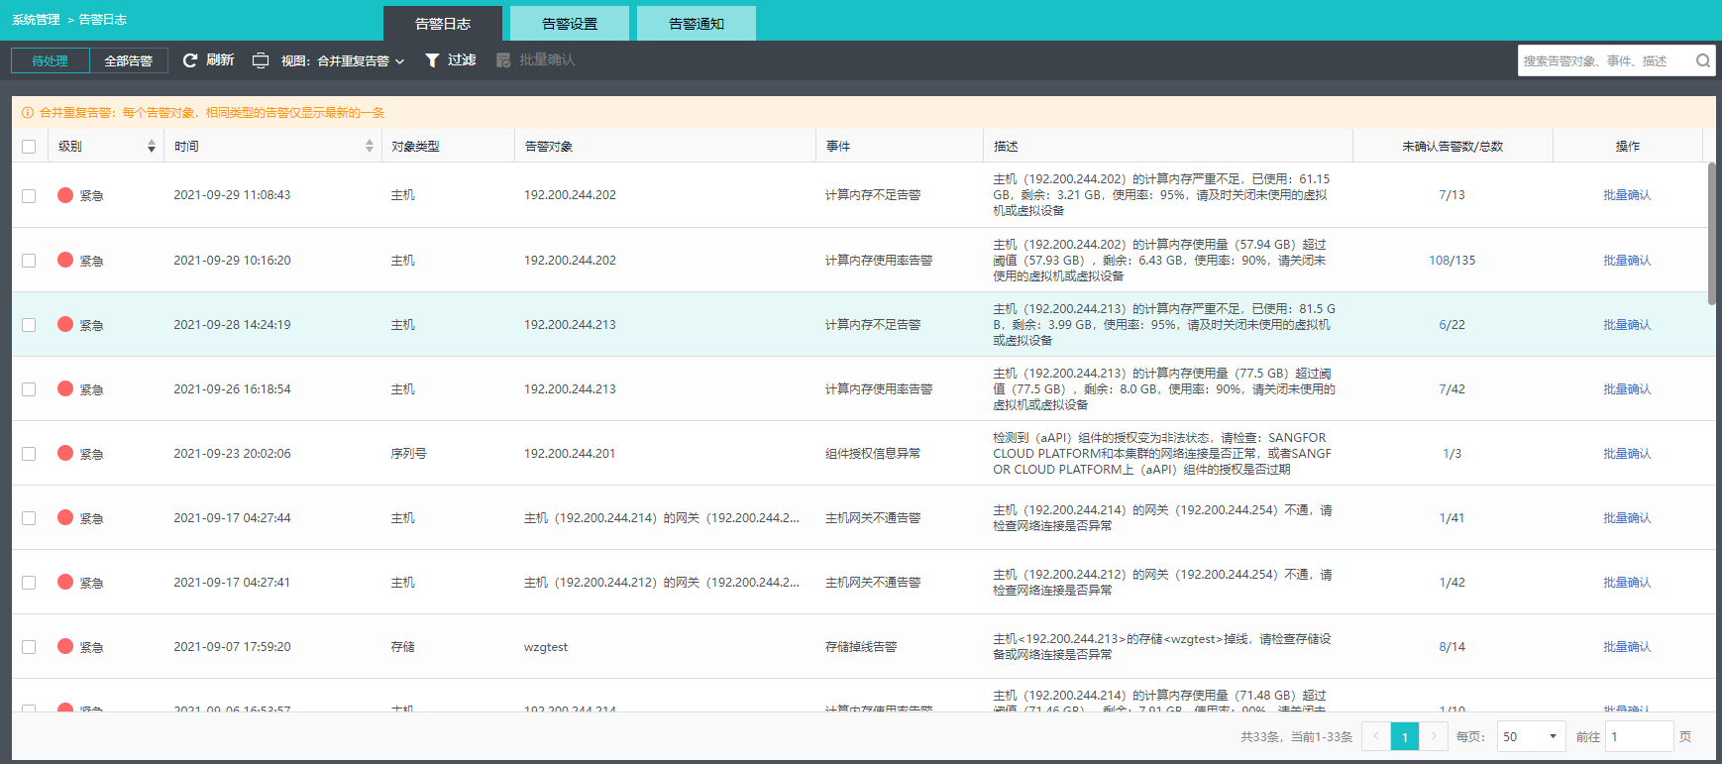
Task: Go to previous page arrow
Action: [x=1376, y=736]
